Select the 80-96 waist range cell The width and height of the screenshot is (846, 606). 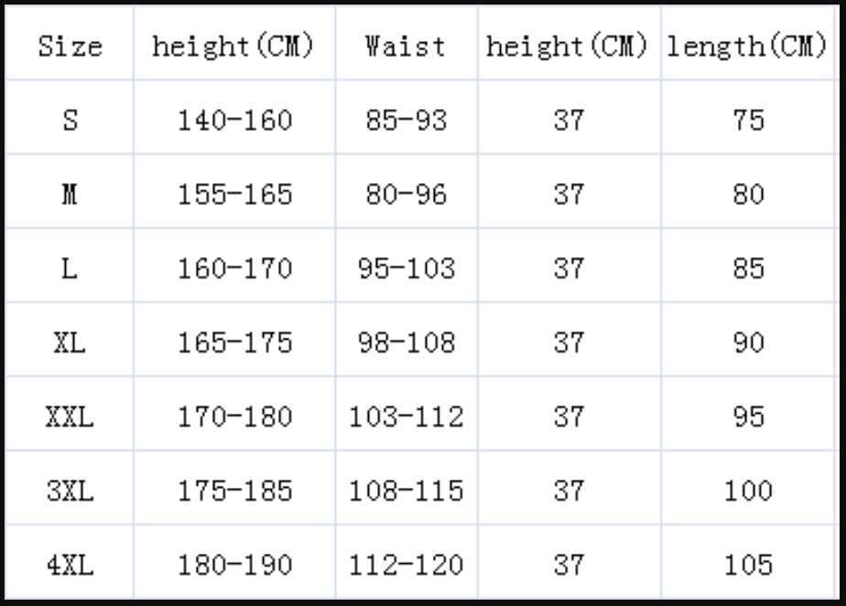pyautogui.click(x=406, y=194)
